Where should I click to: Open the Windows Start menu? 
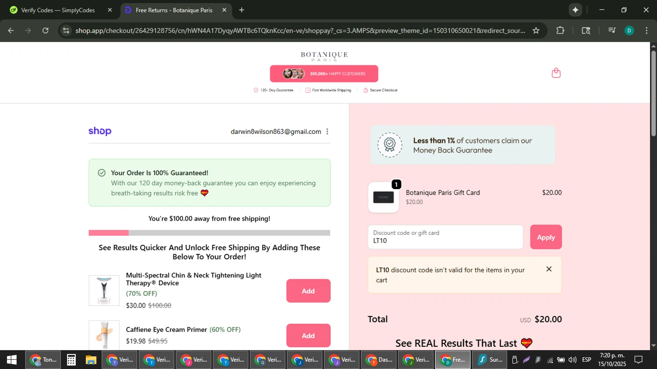(x=12, y=360)
